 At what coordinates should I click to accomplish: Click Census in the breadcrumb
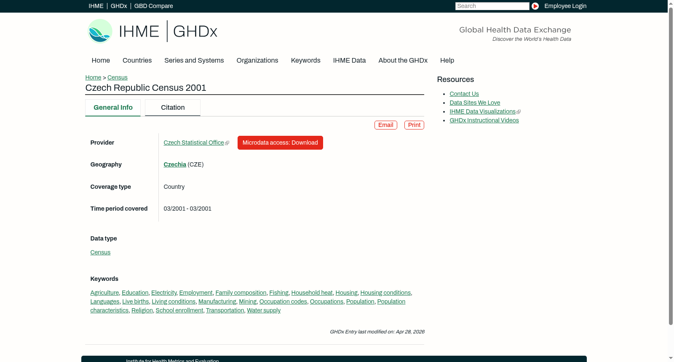click(118, 77)
